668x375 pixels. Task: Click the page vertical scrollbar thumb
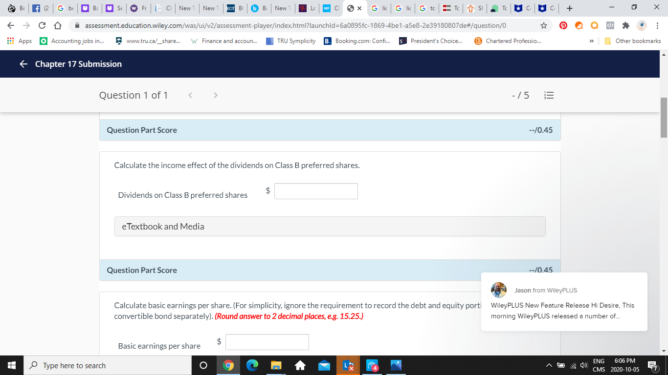(664, 117)
